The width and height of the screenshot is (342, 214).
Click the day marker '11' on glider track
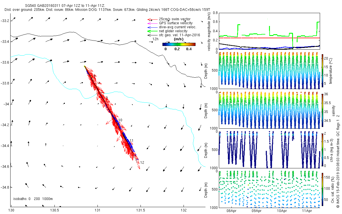tap(132, 140)
